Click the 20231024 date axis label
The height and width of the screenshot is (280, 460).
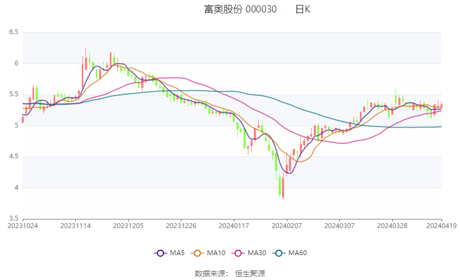[23, 226]
